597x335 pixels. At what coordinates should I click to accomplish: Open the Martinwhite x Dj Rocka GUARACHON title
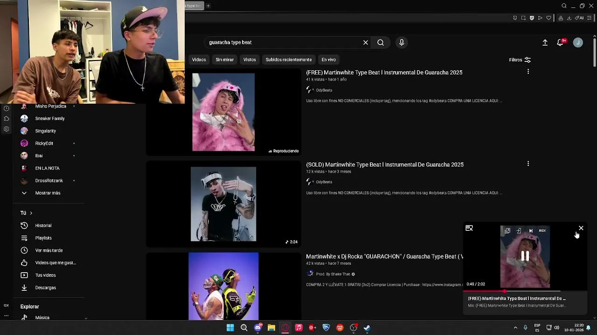pyautogui.click(x=384, y=256)
